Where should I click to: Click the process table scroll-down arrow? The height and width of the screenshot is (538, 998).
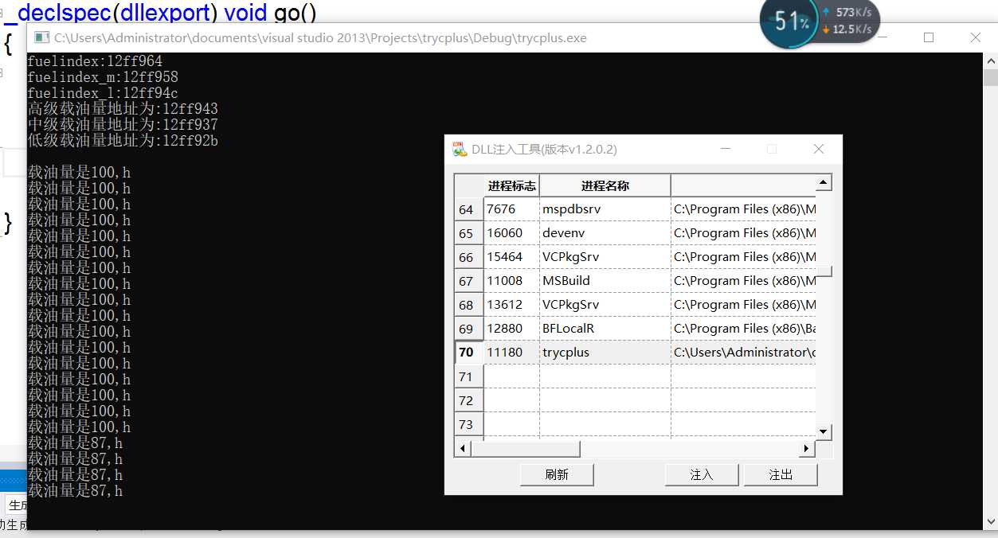tap(824, 431)
